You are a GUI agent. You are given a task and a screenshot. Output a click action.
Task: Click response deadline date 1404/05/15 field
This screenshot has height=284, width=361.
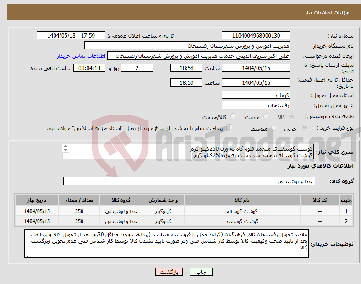[x=256, y=68]
